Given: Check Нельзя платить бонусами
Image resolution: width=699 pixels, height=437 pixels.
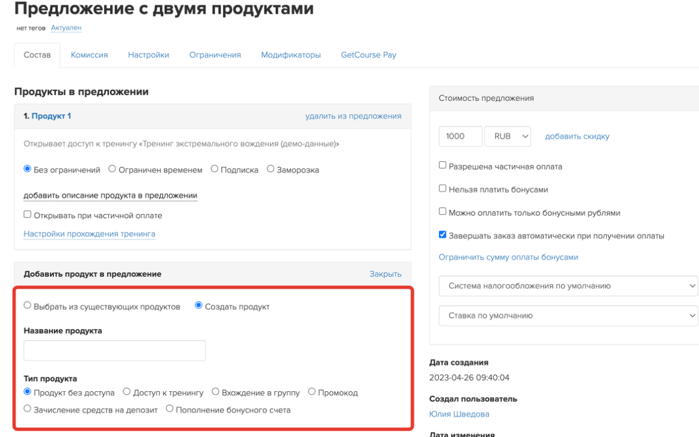Looking at the screenshot, I should 442,188.
